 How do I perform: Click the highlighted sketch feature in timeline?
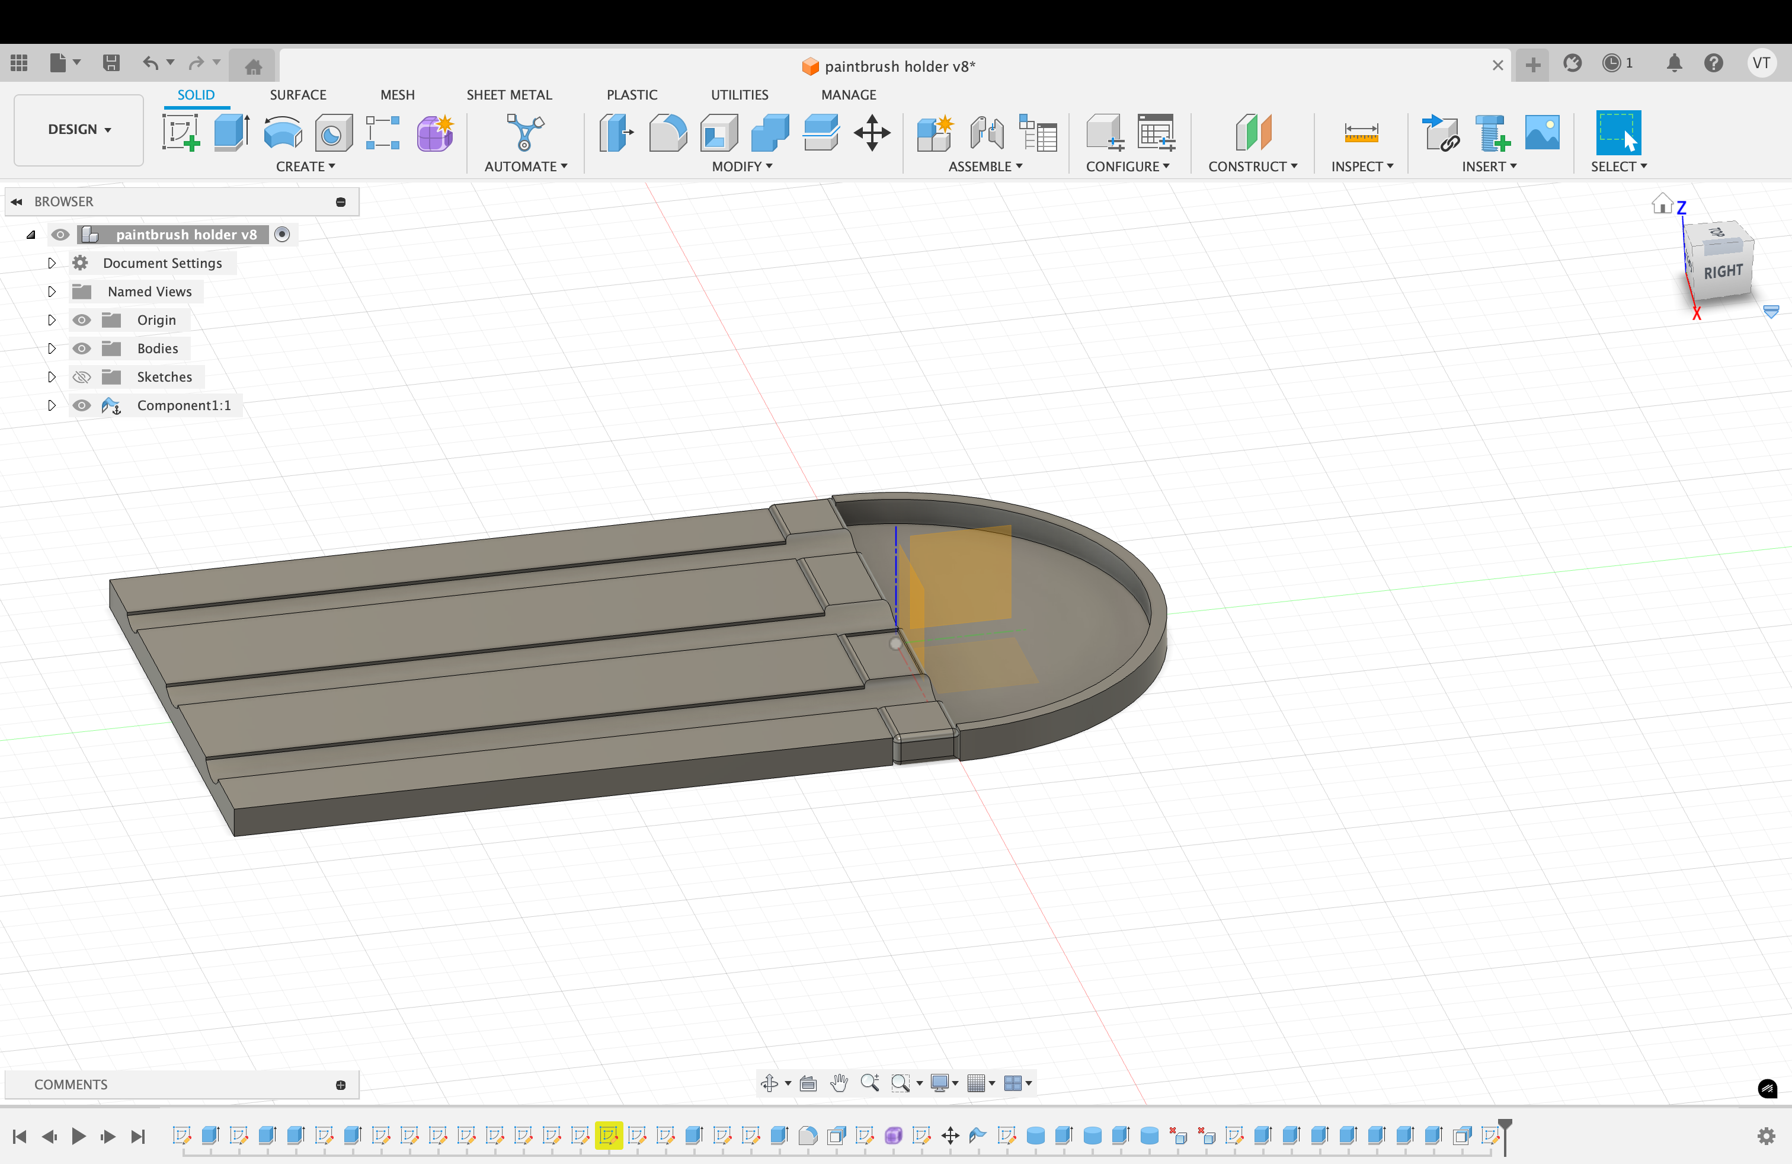609,1136
